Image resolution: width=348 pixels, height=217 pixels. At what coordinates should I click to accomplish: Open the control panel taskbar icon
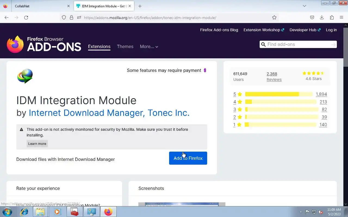[x=92, y=212]
